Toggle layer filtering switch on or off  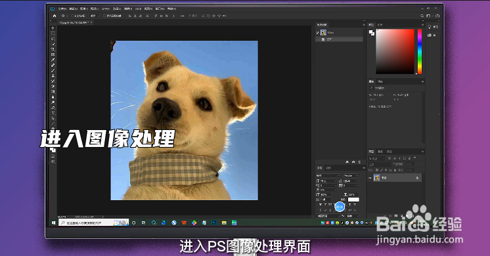[x=415, y=158]
